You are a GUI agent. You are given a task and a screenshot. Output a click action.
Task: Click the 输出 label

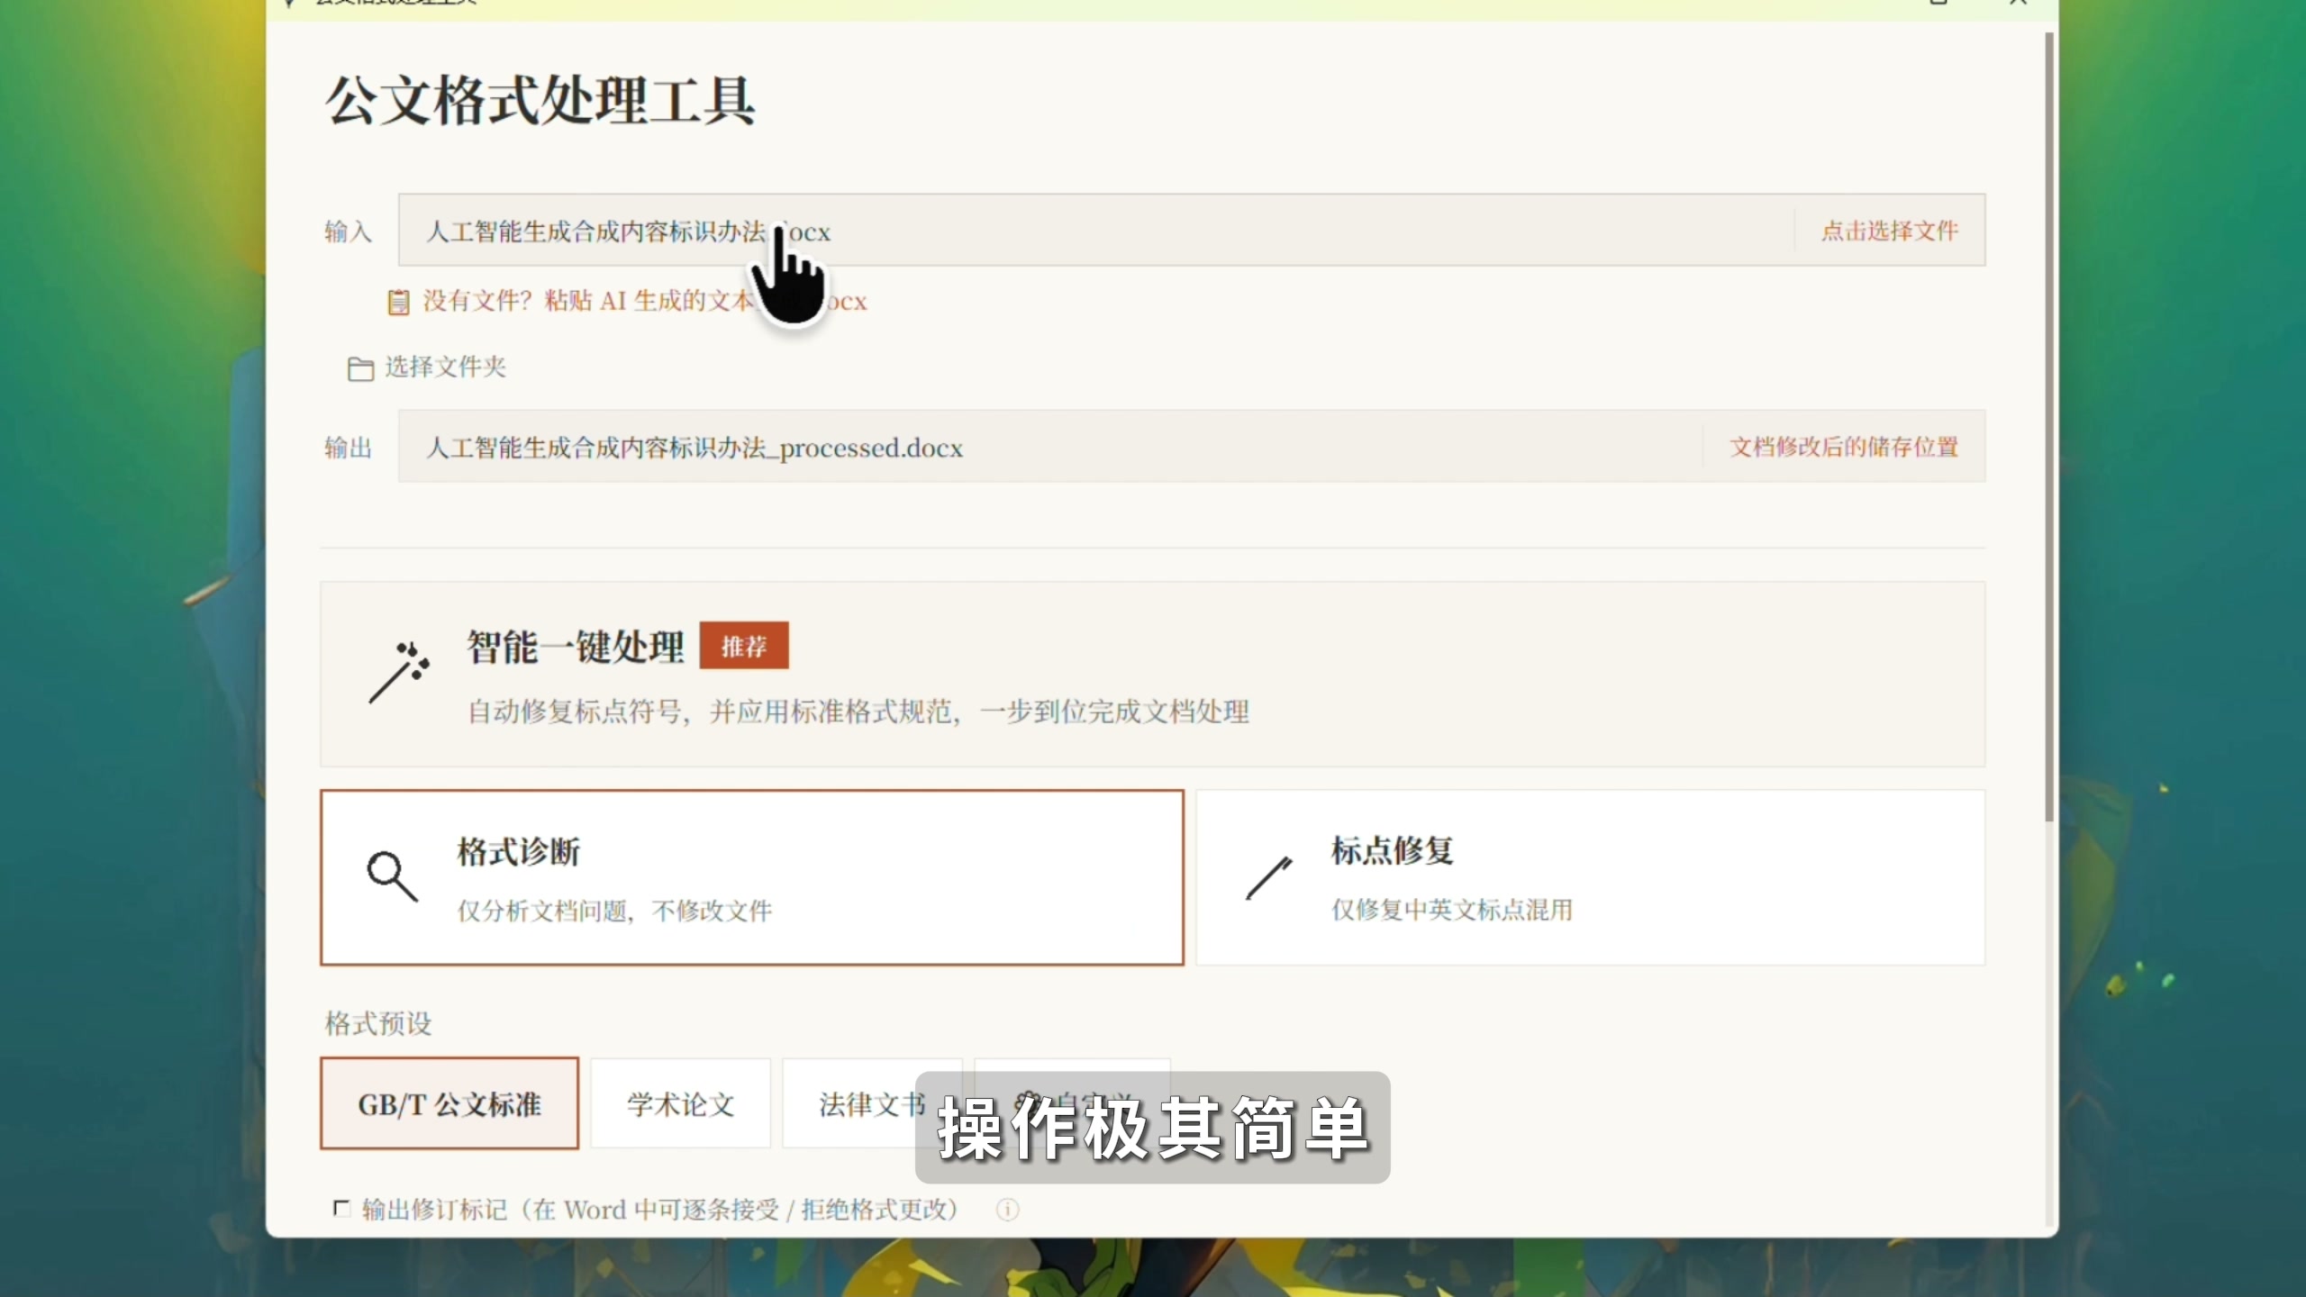click(348, 448)
